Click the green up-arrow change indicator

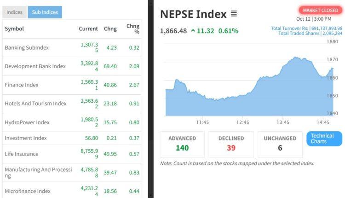pyautogui.click(x=192, y=31)
